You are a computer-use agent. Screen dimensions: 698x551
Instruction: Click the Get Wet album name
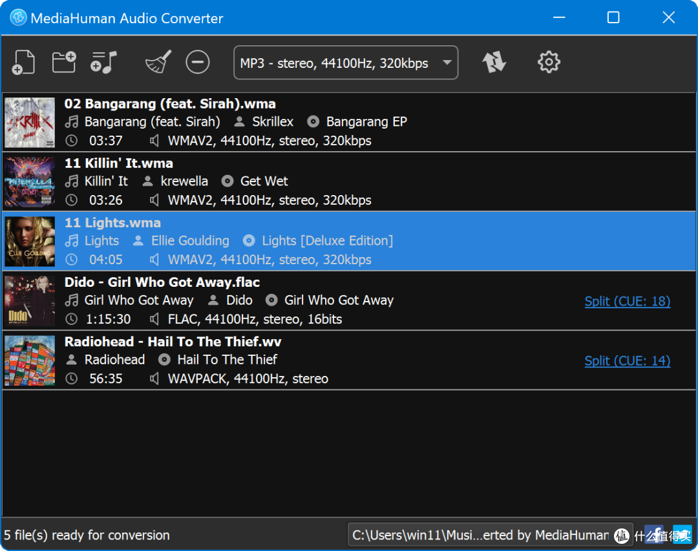pyautogui.click(x=264, y=181)
